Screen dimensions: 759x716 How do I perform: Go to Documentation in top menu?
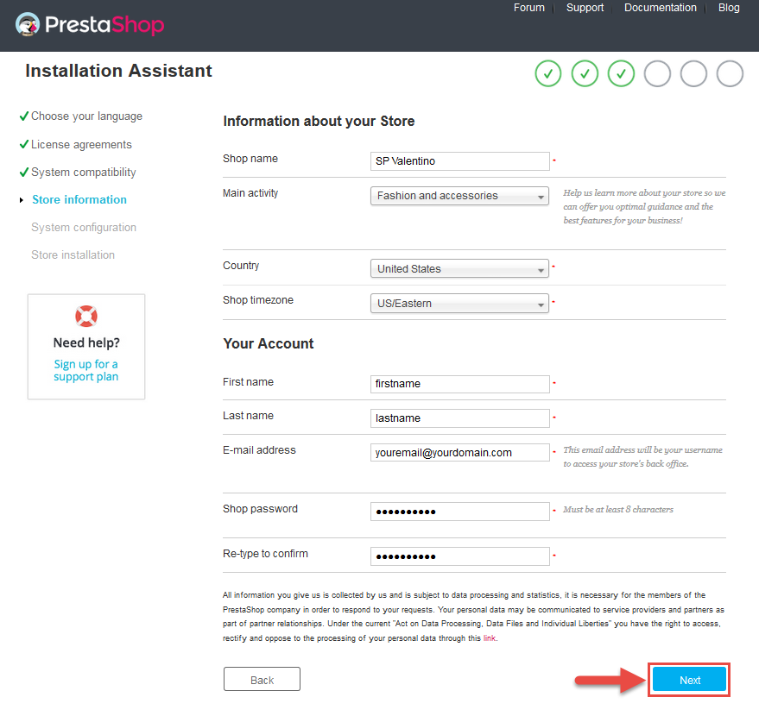click(661, 8)
